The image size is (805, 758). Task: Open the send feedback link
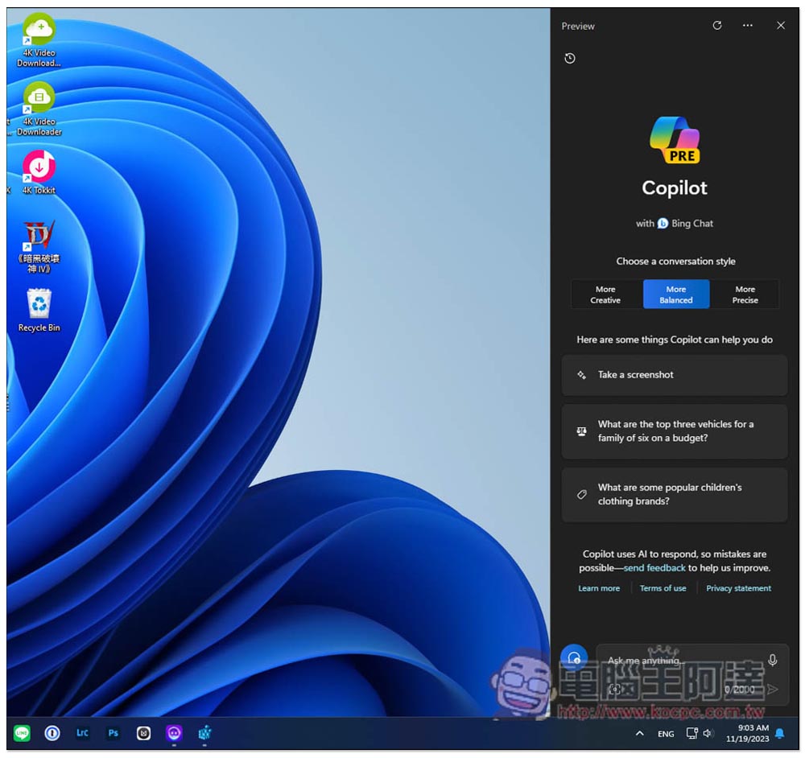tap(654, 567)
